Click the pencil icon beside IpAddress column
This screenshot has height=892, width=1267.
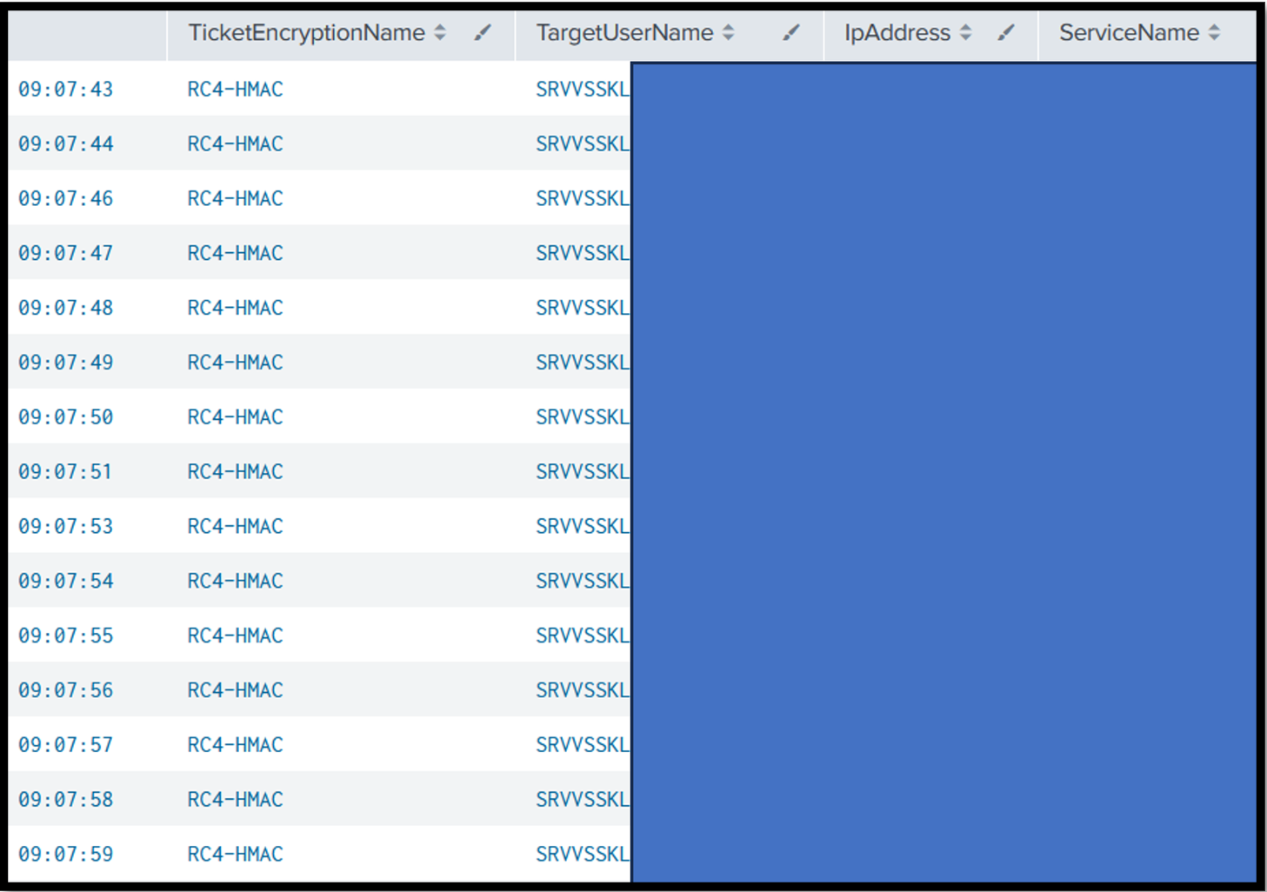click(x=1006, y=33)
